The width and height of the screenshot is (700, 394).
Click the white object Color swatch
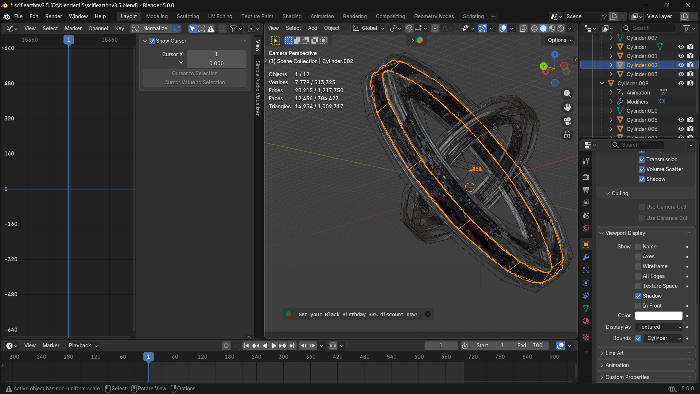pyautogui.click(x=658, y=316)
